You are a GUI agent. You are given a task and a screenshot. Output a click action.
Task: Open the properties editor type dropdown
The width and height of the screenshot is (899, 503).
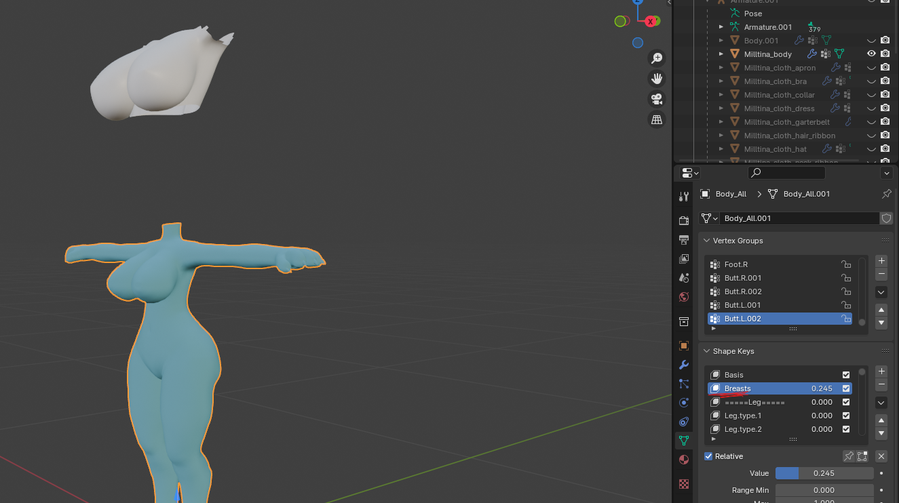coord(691,173)
